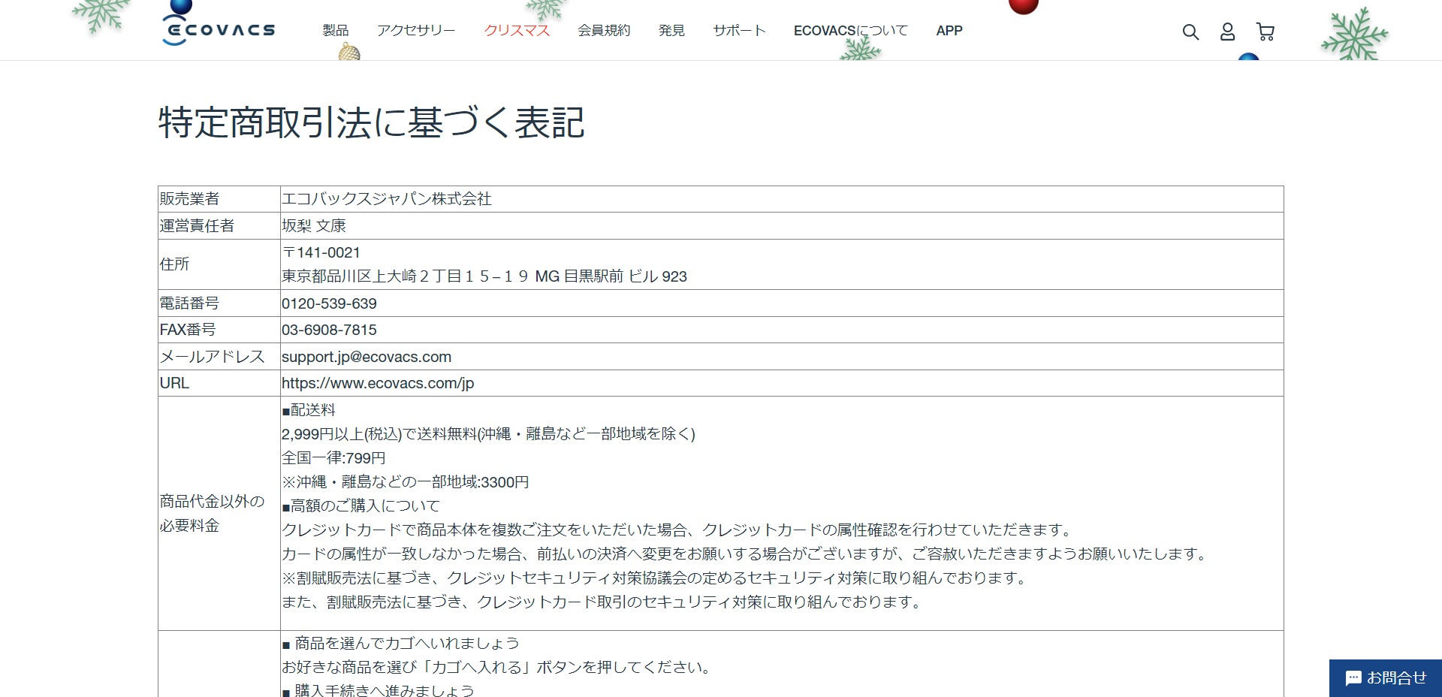Click the URL https://www.ecovacs.com/jp

(x=378, y=383)
